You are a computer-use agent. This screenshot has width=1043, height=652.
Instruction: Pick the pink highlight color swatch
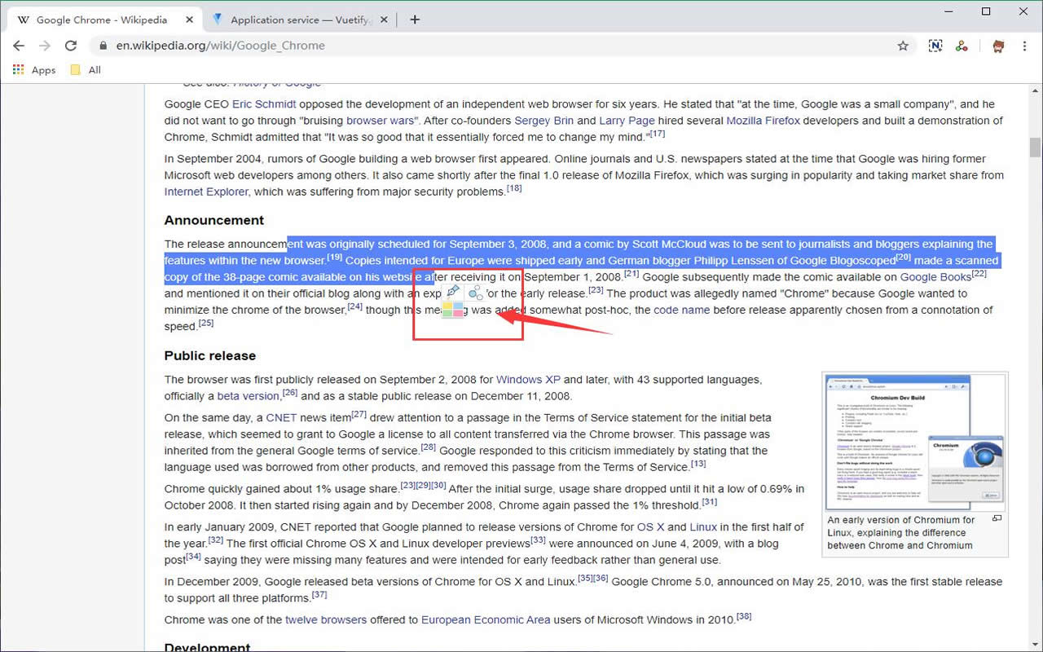[459, 313]
